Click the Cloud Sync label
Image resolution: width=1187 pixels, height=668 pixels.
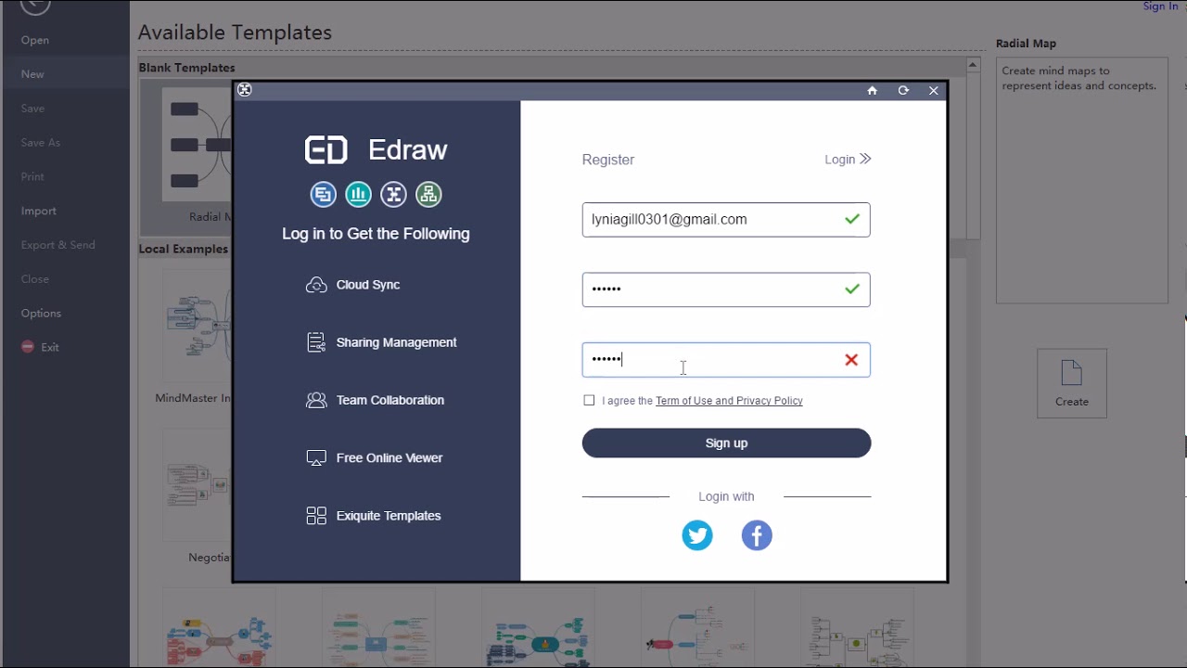pyautogui.click(x=368, y=285)
